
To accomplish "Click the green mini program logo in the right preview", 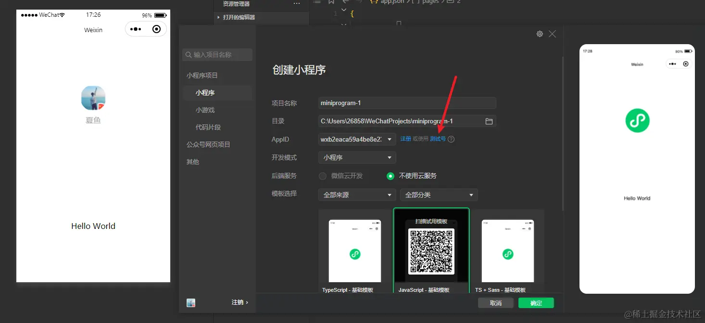I will pos(637,120).
